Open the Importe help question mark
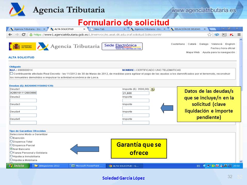Image resolution: width=247 pixels, height=185 pixels. point(152,89)
